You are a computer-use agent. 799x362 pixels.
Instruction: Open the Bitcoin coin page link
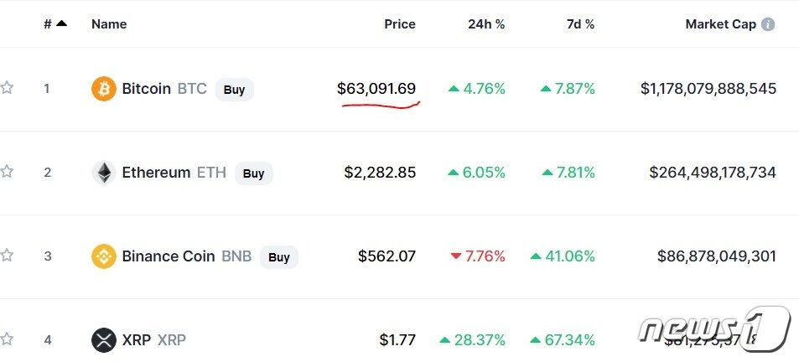[x=147, y=89]
